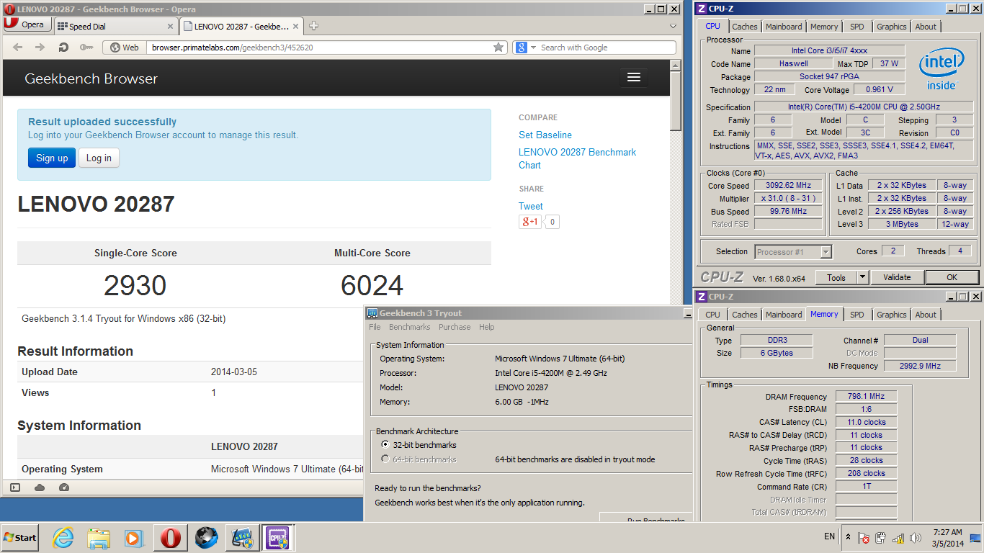The width and height of the screenshot is (984, 553).
Task: Open the Start menu
Action: tap(19, 538)
